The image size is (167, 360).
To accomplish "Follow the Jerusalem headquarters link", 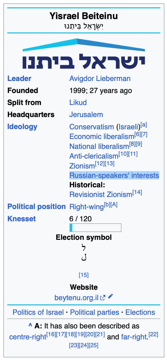I will pos(86,115).
